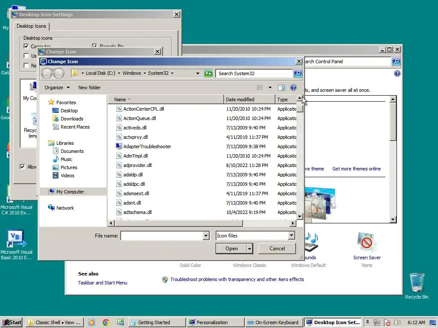Sort by Date modified column header

tap(249, 100)
